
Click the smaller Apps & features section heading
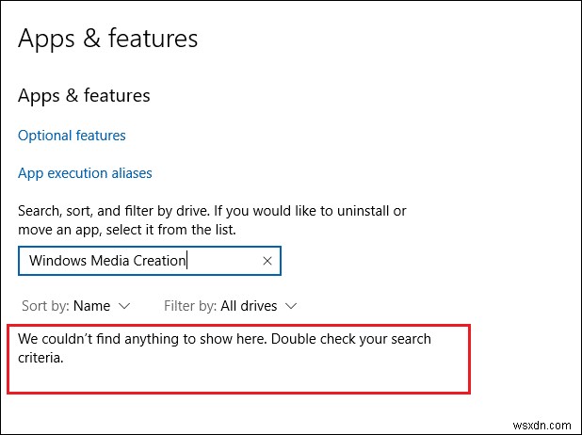point(84,96)
